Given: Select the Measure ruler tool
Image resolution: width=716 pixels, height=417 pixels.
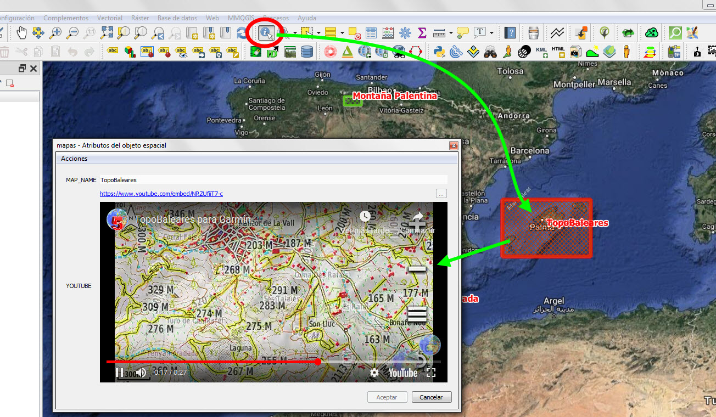Looking at the screenshot, I should (x=439, y=33).
